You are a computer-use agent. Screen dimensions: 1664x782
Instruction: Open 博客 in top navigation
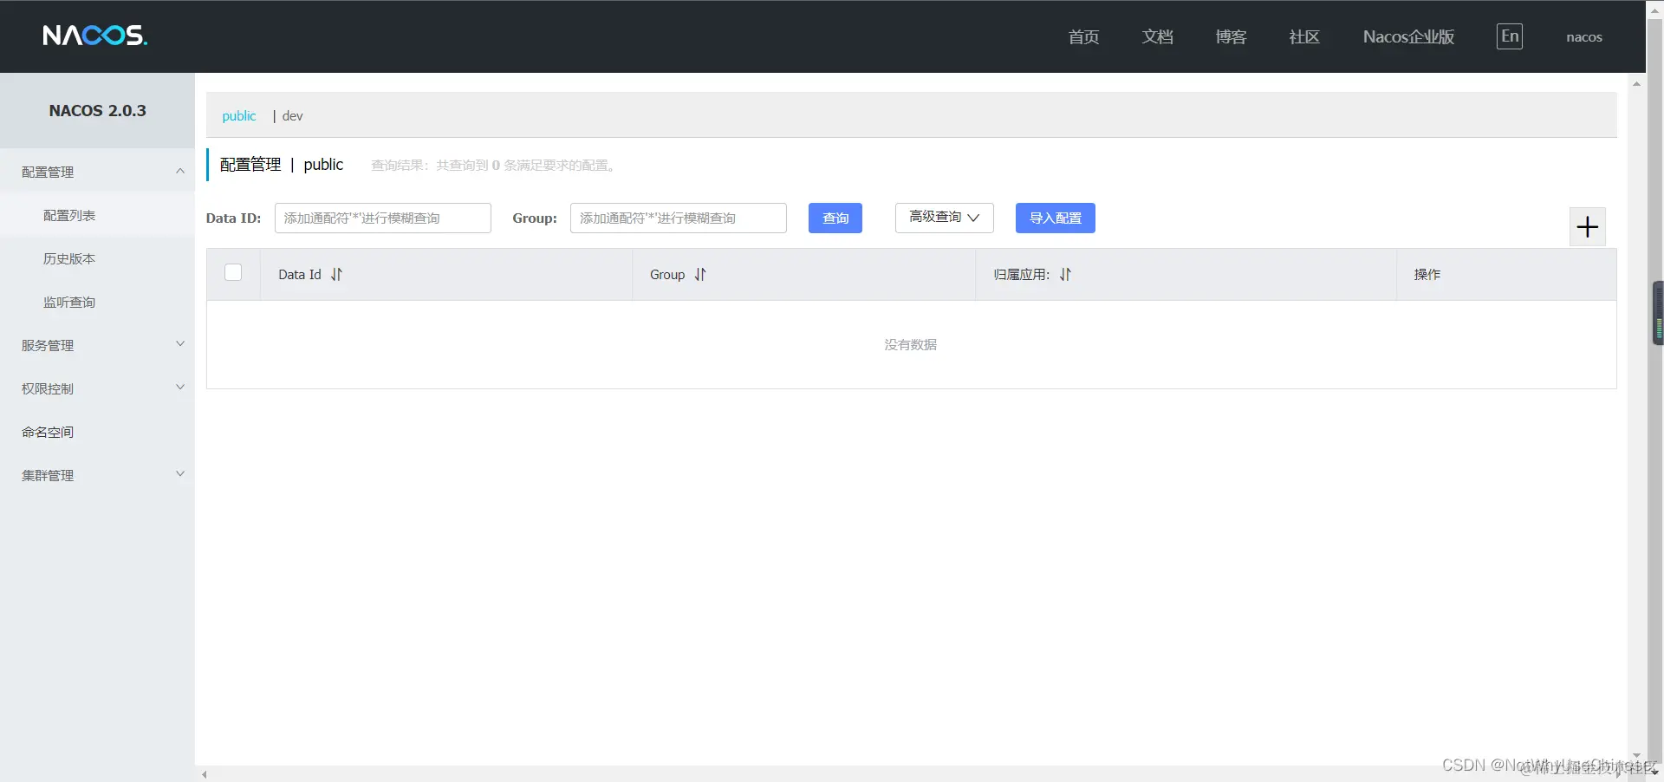pyautogui.click(x=1231, y=36)
